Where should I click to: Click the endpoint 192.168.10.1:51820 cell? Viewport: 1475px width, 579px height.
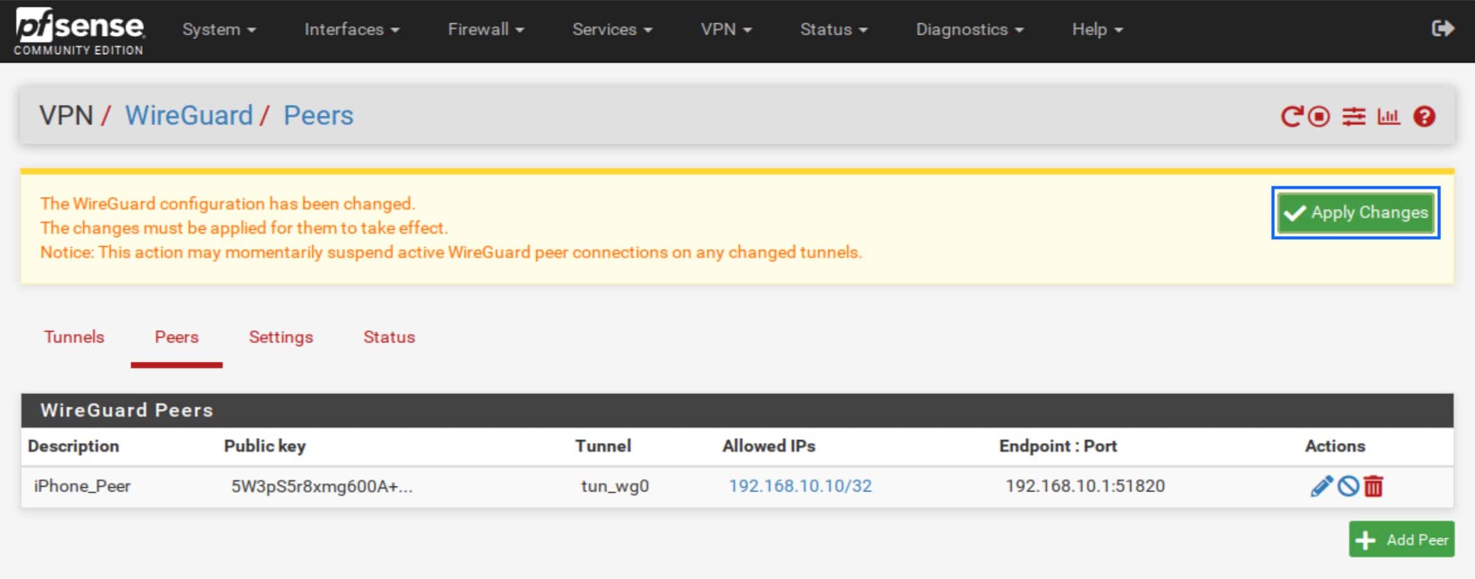click(1085, 486)
